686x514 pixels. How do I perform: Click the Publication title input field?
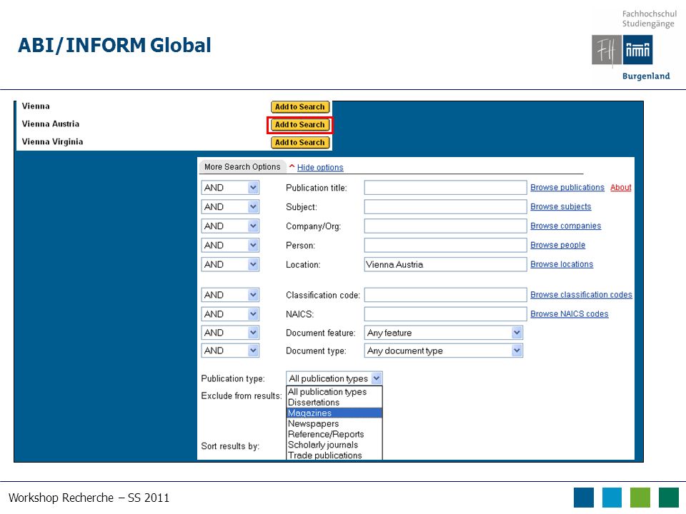[445, 188]
